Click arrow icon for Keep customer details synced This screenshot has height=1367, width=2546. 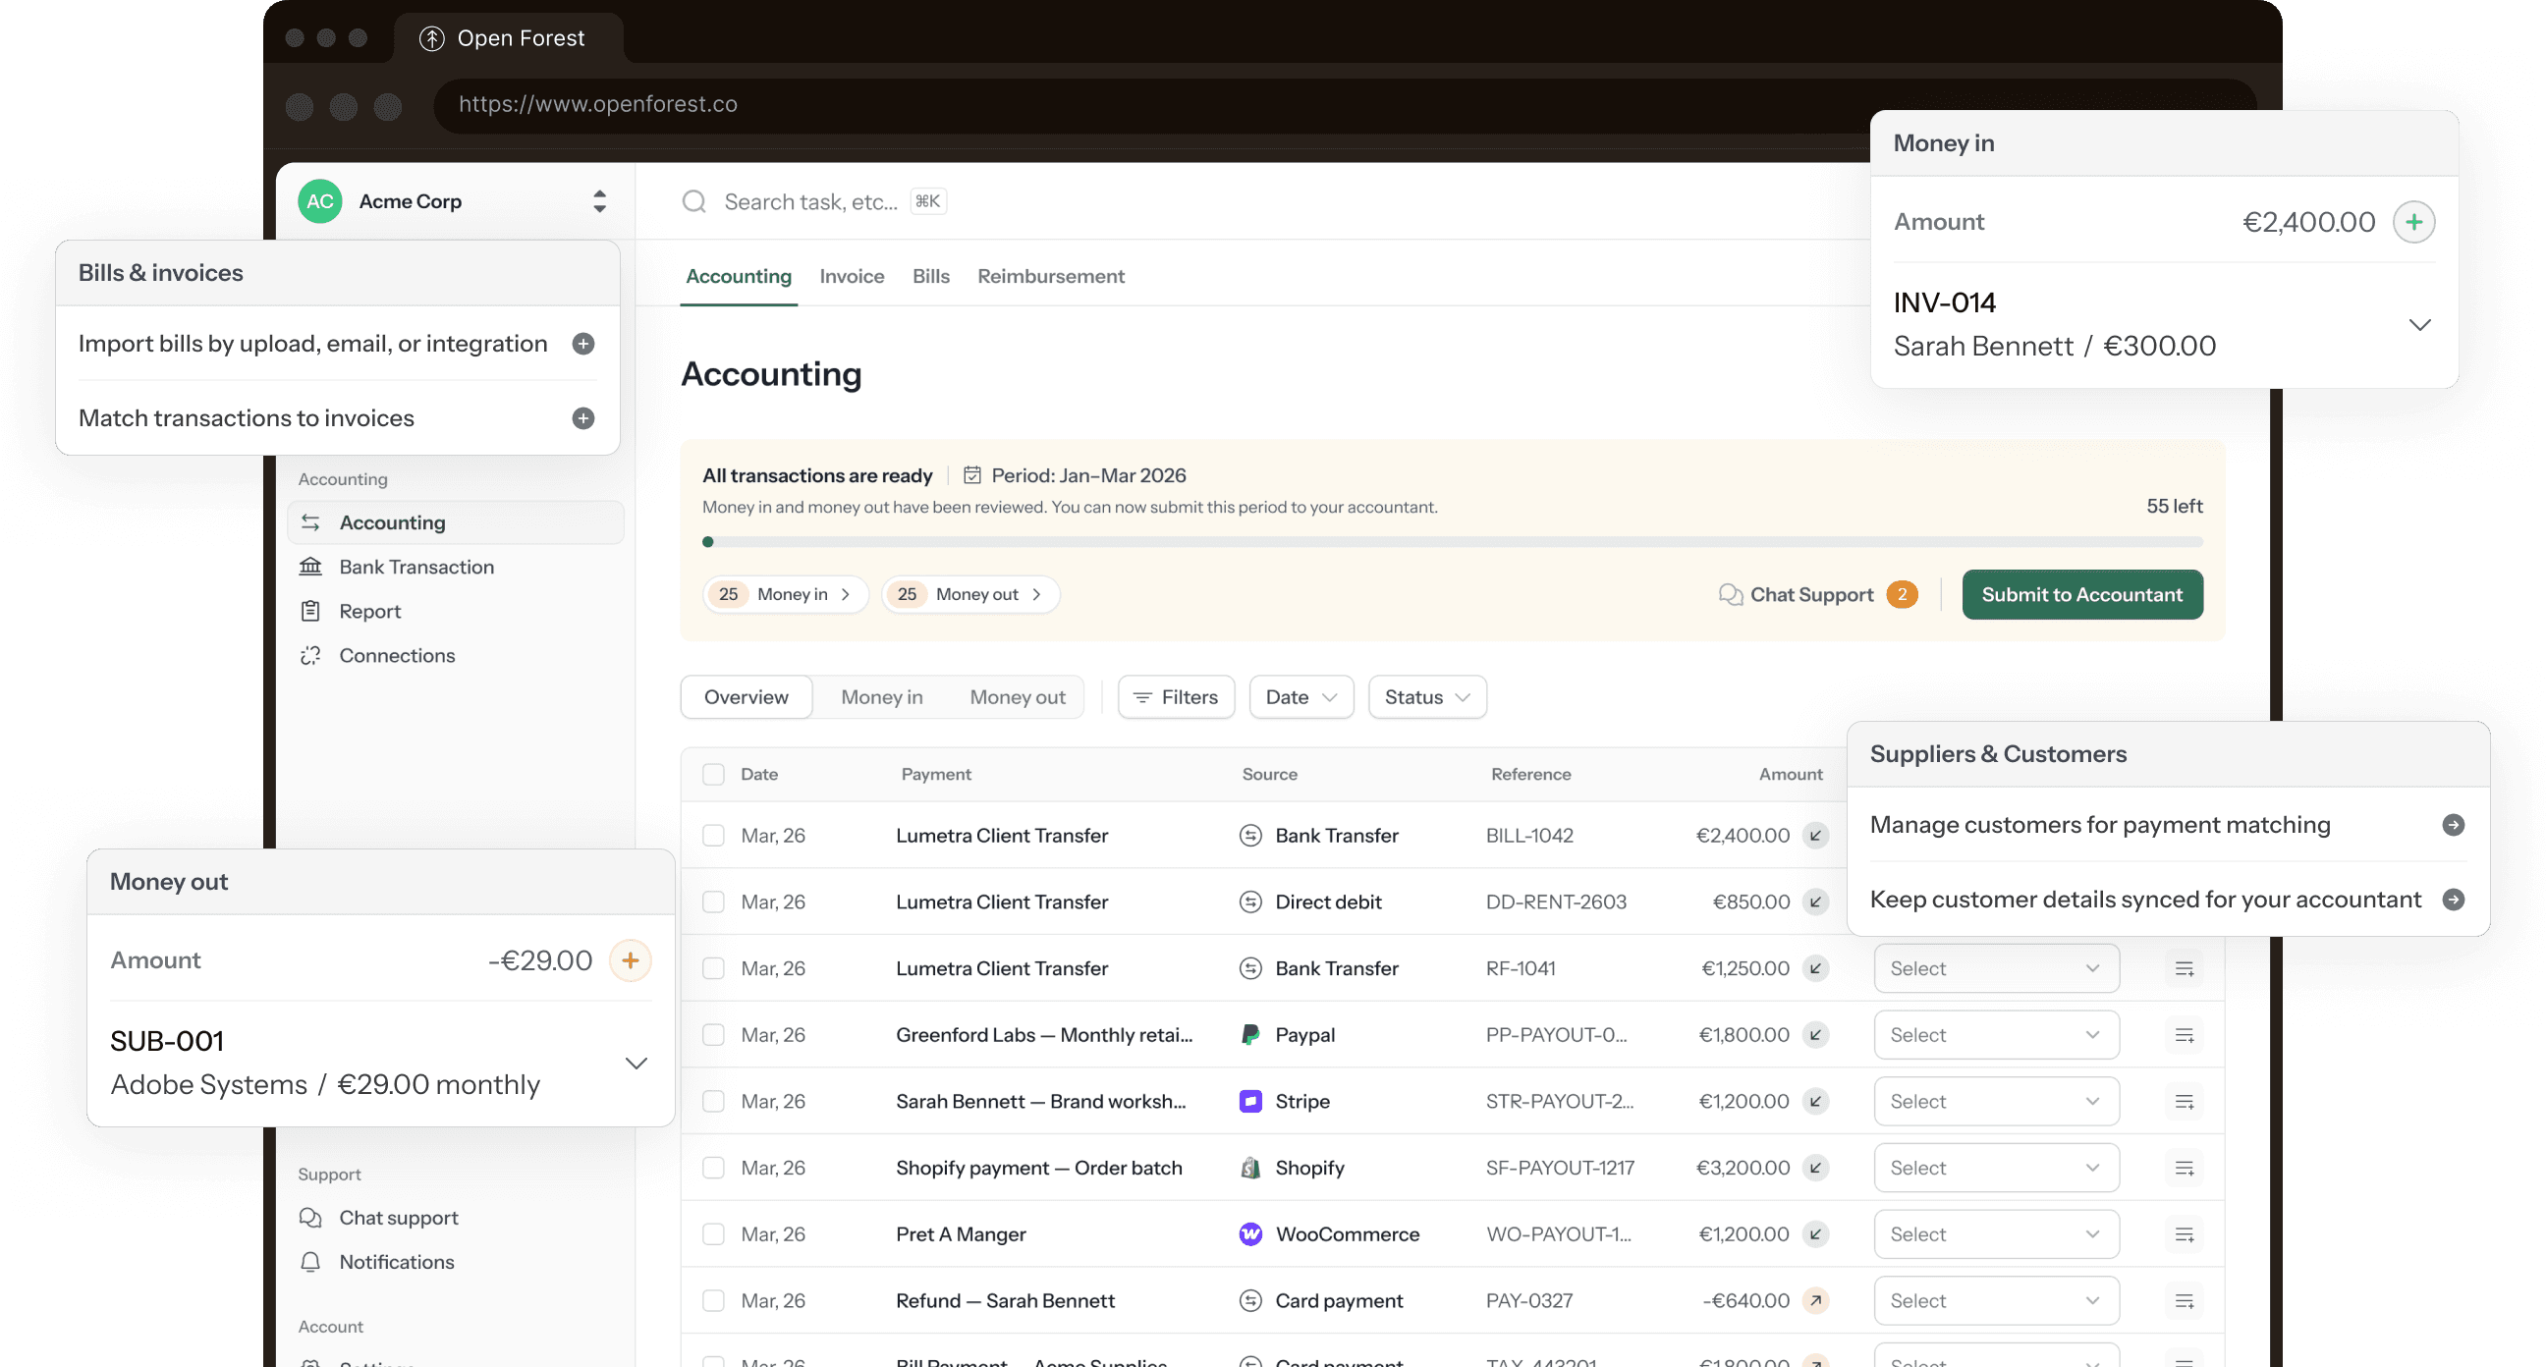[x=2452, y=900]
